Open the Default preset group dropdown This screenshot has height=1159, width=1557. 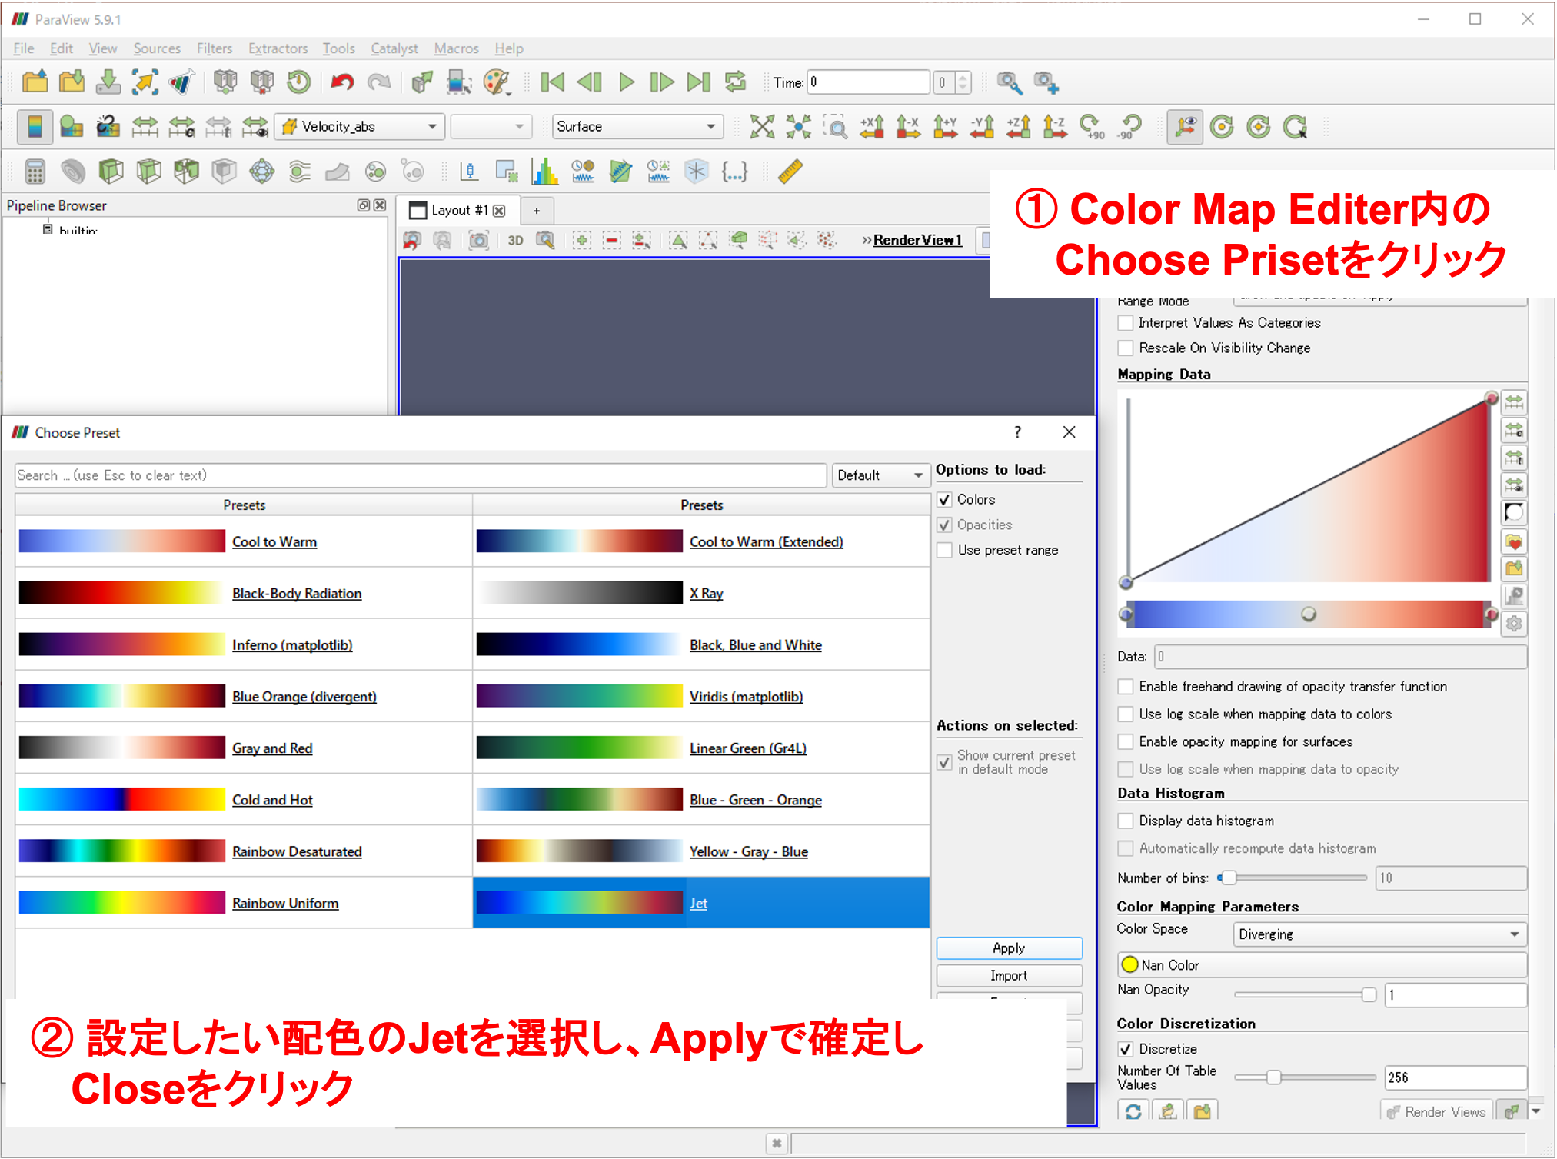(880, 475)
